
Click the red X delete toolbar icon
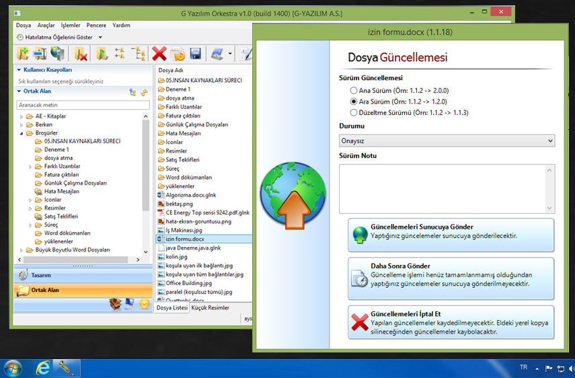(159, 54)
